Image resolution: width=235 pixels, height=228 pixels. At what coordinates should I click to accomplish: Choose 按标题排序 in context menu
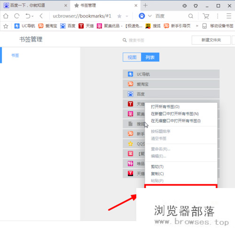181,131
